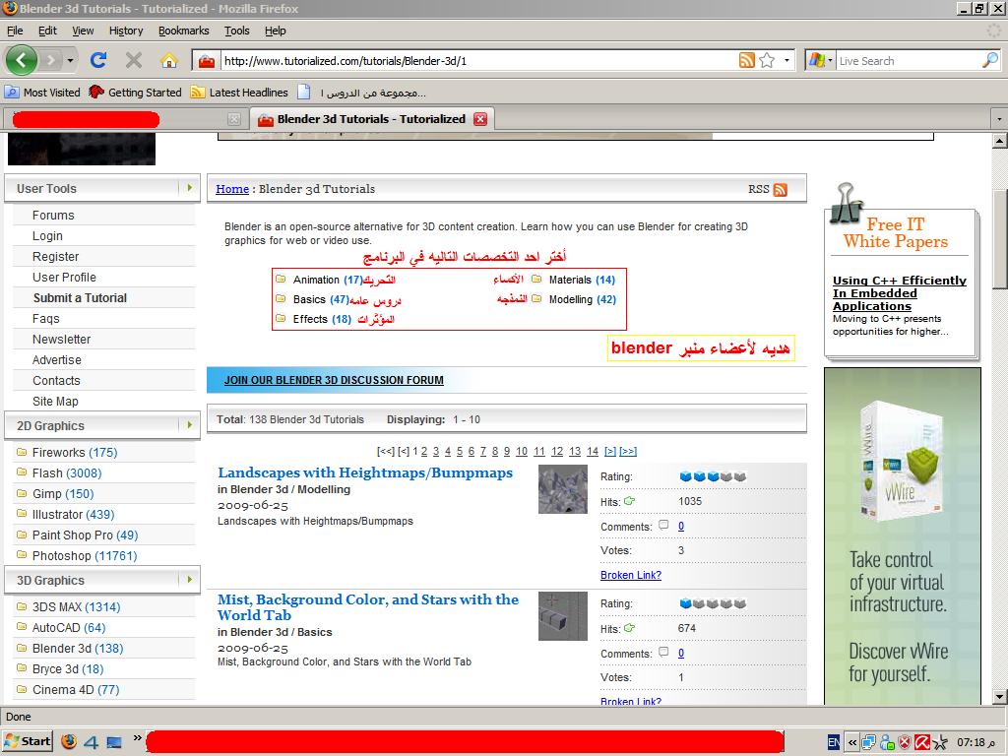Image resolution: width=1008 pixels, height=756 pixels.
Task: Open the list all tabs dropdown
Action: click(x=999, y=119)
